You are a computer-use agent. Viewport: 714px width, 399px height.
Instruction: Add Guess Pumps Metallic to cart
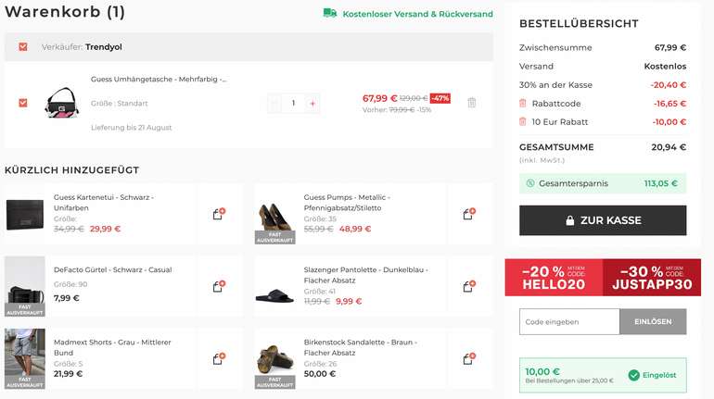468,213
